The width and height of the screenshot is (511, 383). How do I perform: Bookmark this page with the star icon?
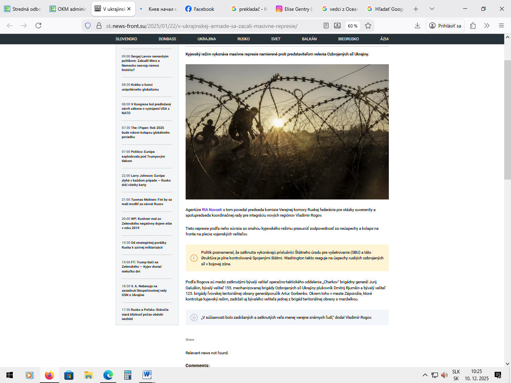click(x=368, y=26)
